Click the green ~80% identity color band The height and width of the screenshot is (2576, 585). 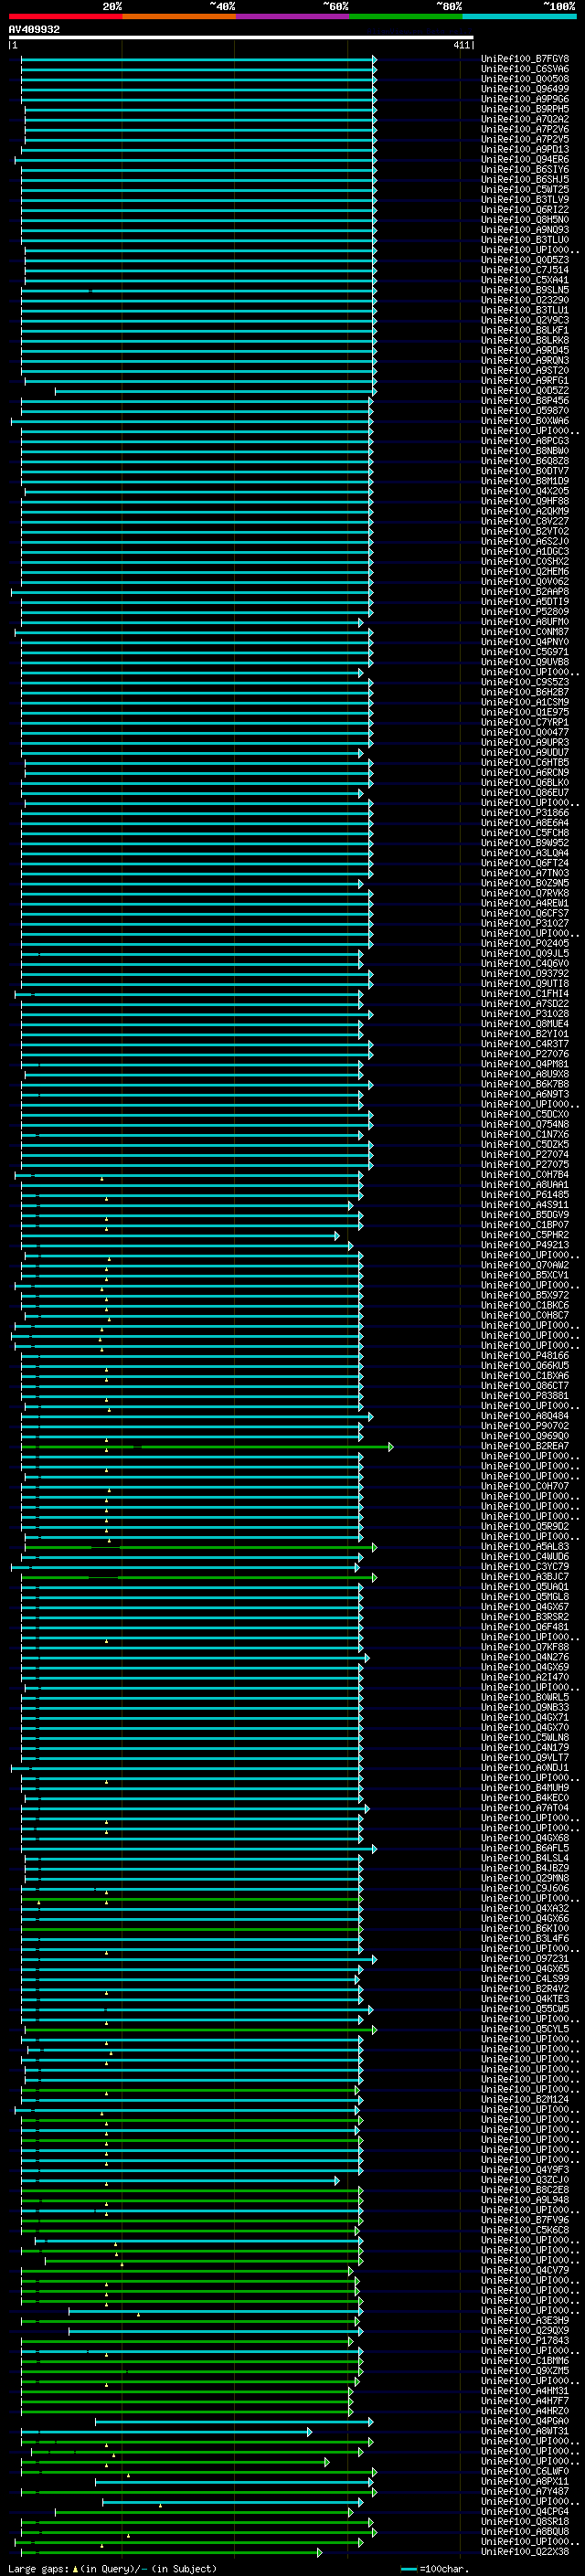point(406,17)
